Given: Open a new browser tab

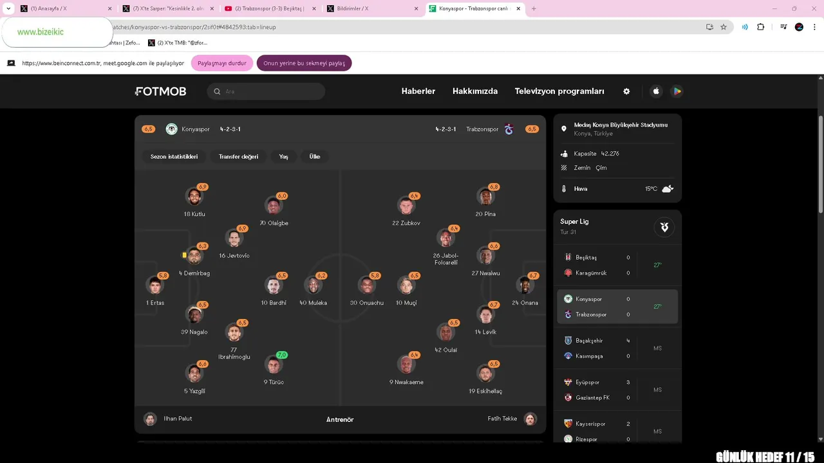Looking at the screenshot, I should pyautogui.click(x=534, y=8).
